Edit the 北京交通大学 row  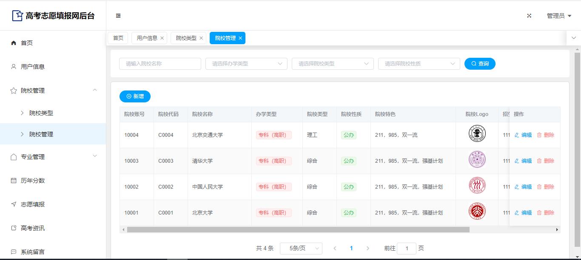(523, 135)
